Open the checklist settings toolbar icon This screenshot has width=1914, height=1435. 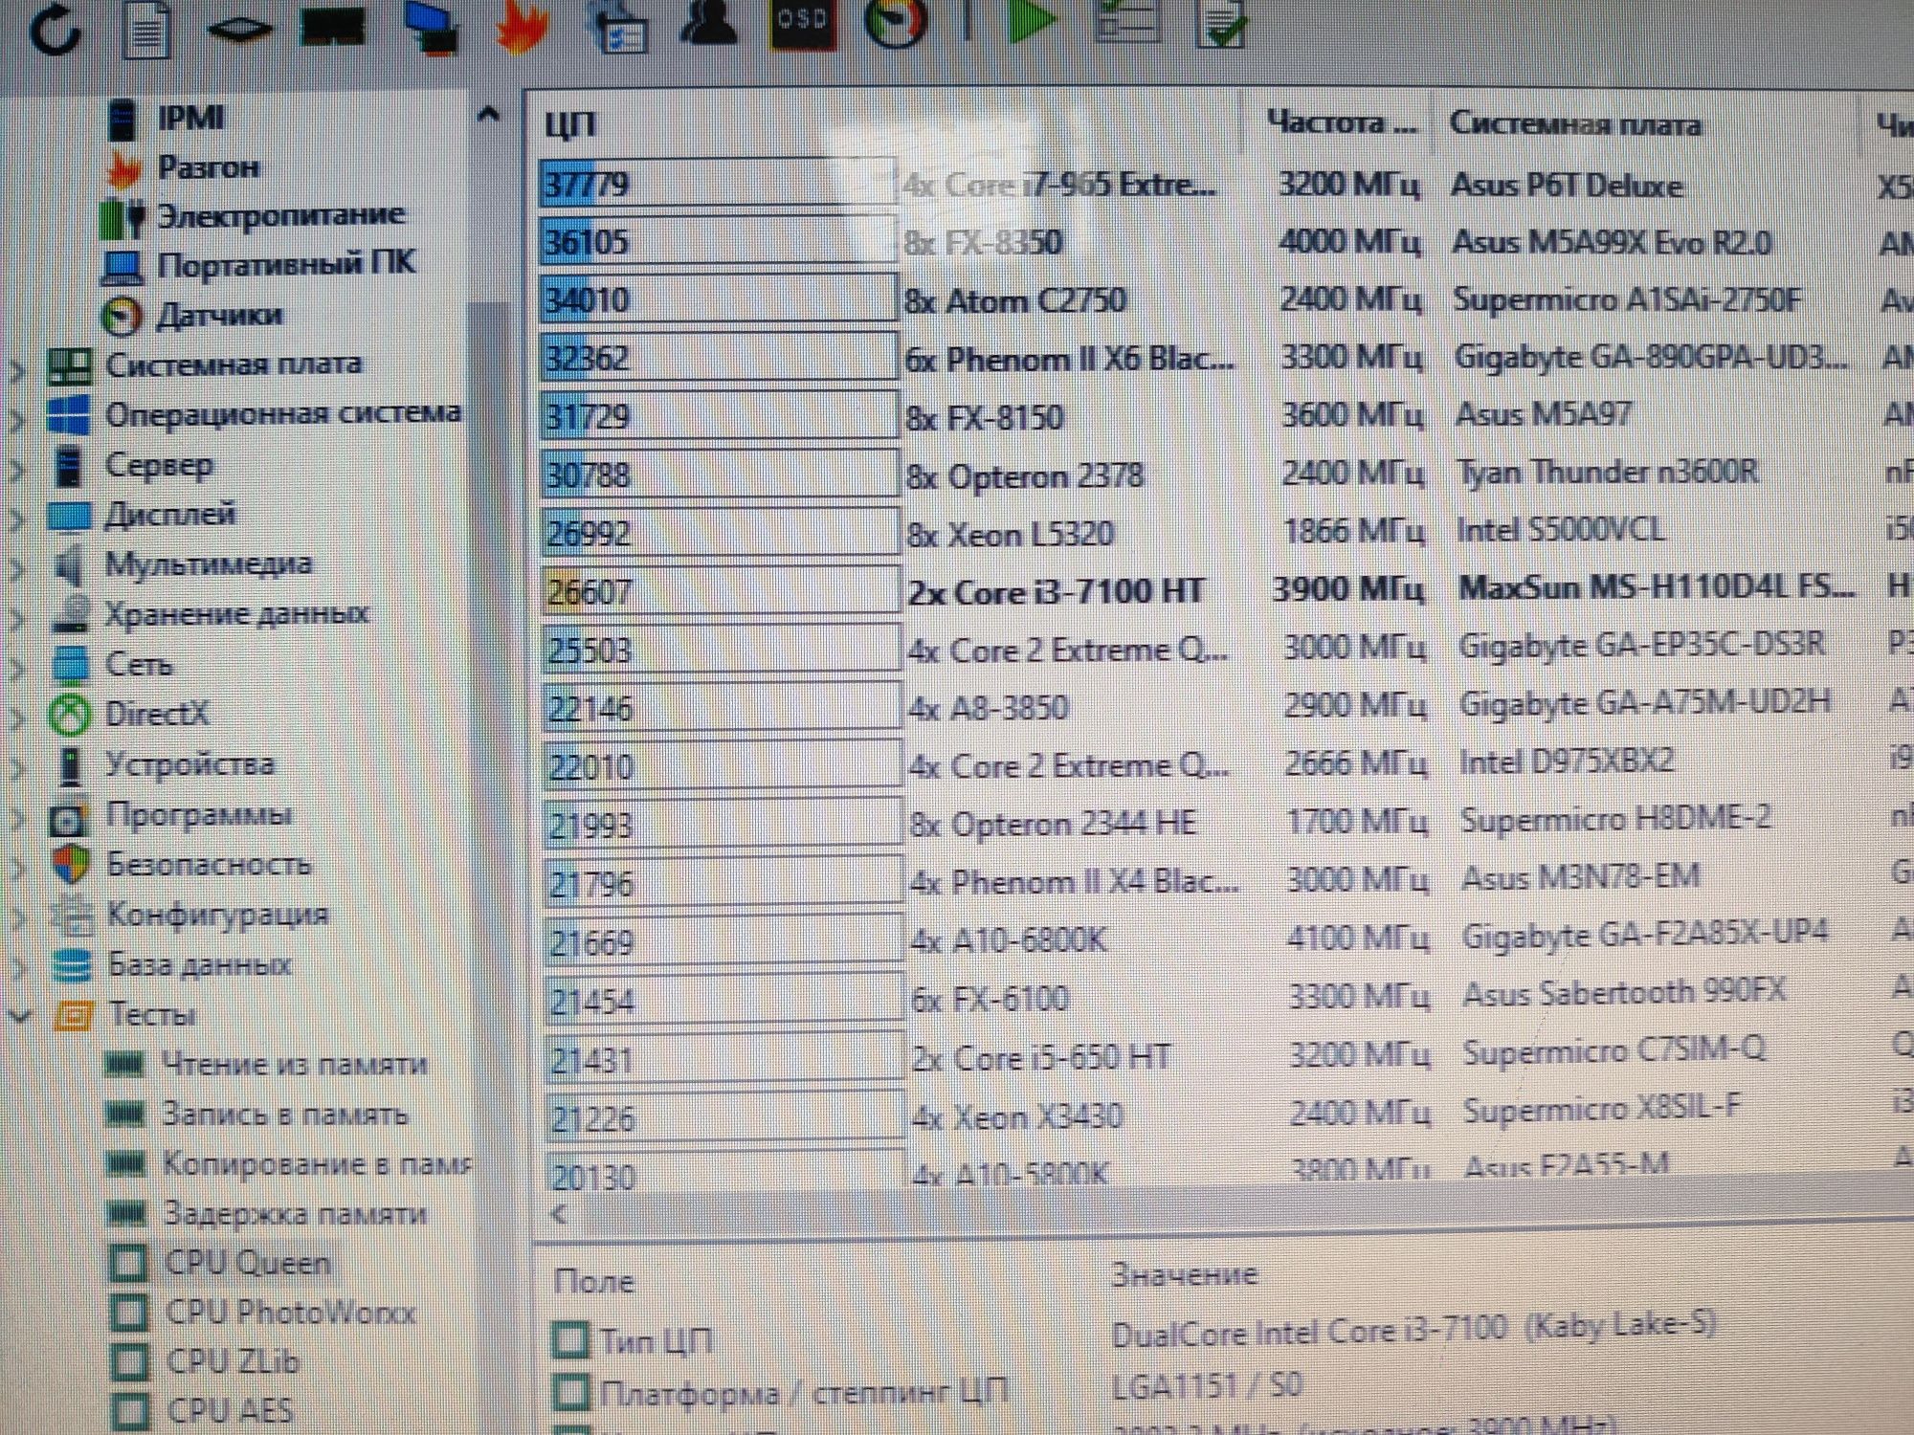click(x=618, y=29)
